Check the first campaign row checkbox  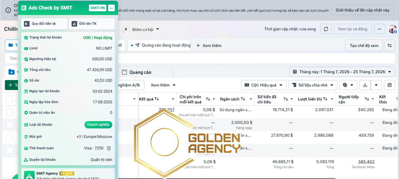click(10, 112)
